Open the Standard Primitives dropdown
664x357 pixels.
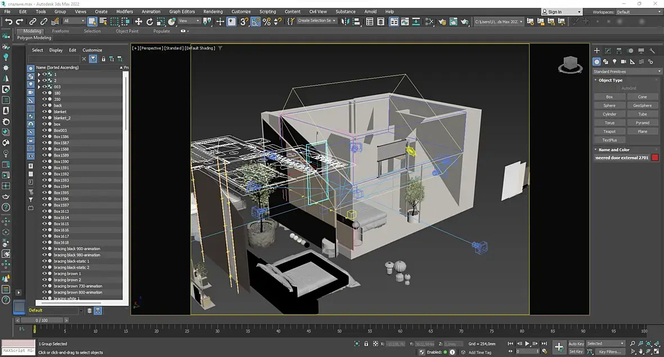[x=627, y=72]
